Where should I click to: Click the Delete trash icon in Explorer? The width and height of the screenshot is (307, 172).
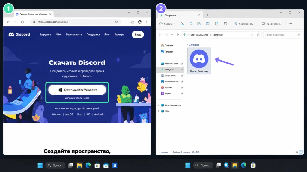pos(225,24)
